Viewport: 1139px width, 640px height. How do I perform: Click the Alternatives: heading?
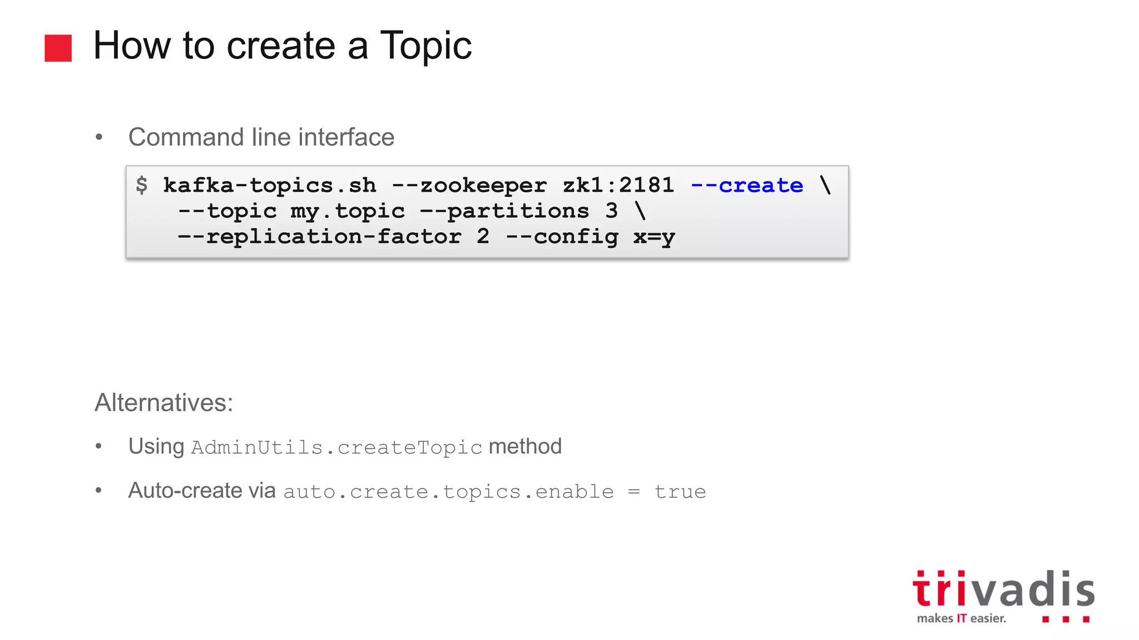click(x=164, y=403)
